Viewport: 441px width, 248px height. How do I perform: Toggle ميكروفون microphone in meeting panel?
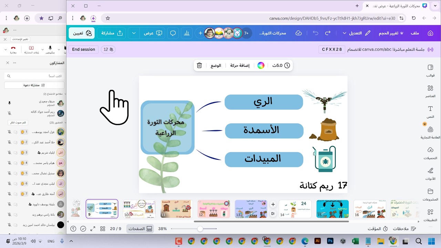point(50,50)
